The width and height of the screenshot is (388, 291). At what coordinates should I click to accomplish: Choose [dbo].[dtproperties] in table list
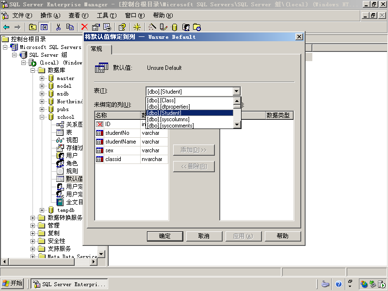[190, 107]
